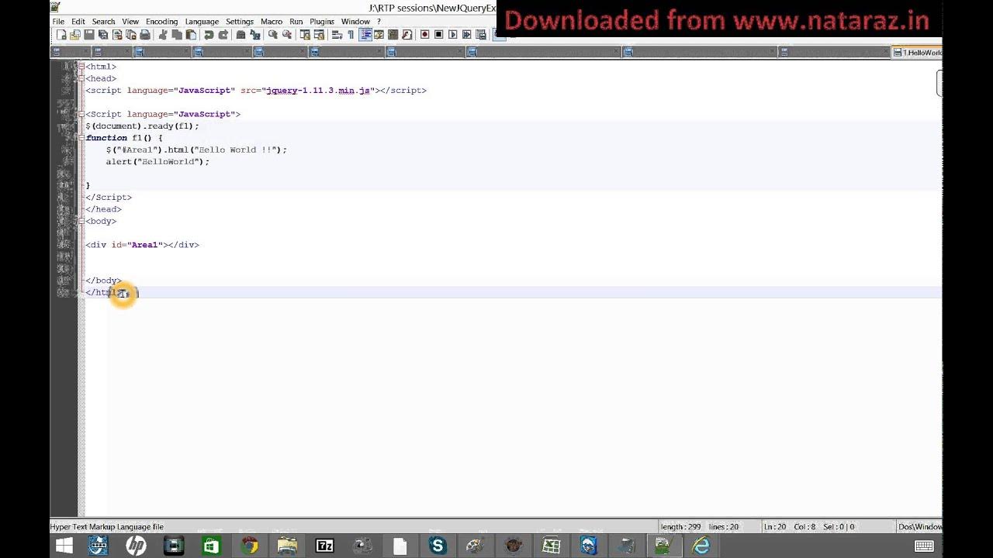Click the Replace toolbar icon

255,35
